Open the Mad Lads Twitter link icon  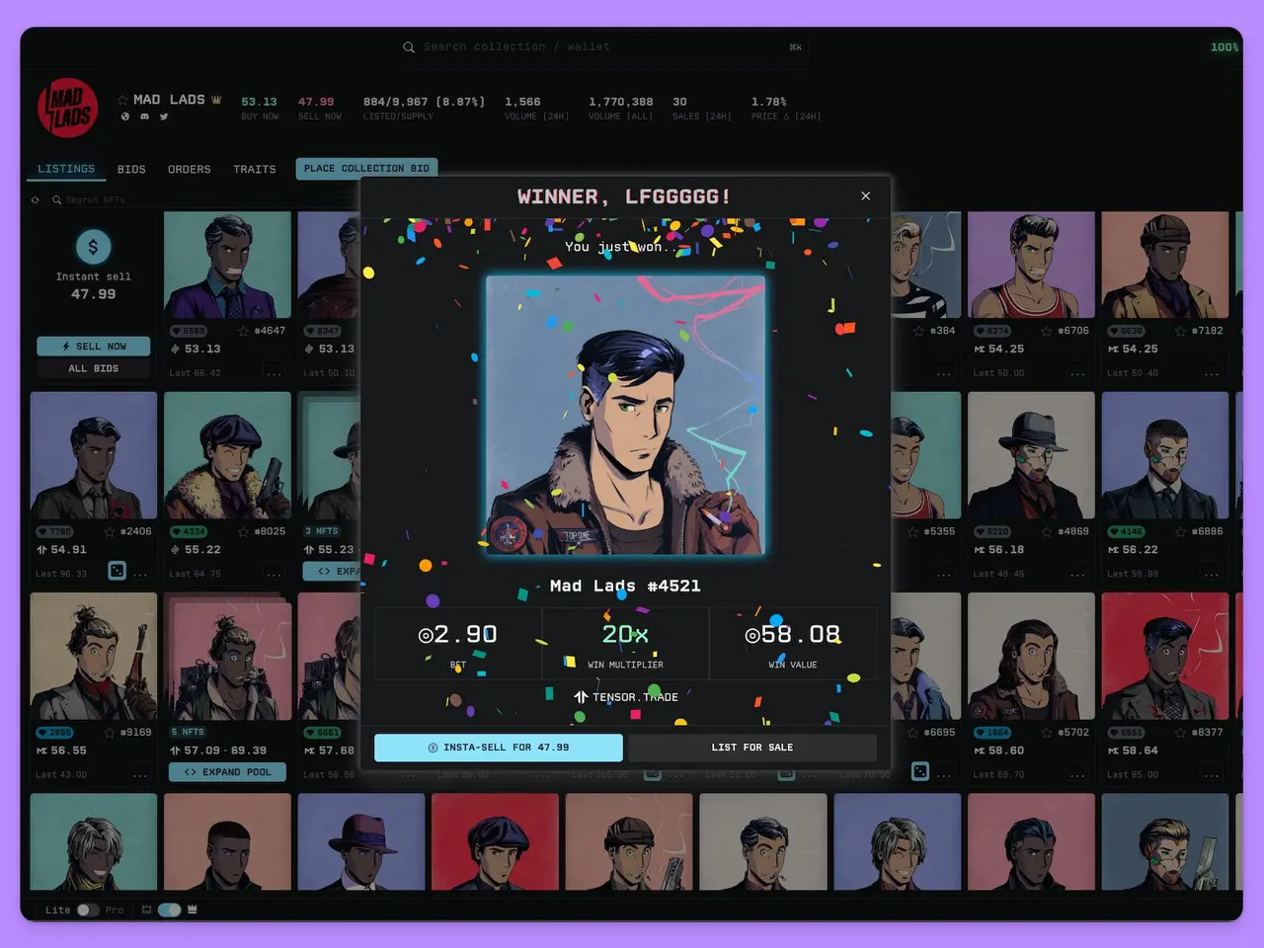pos(164,117)
